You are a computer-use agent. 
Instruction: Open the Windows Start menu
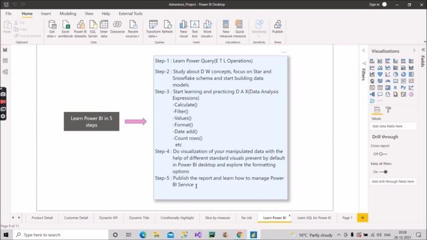point(6,235)
